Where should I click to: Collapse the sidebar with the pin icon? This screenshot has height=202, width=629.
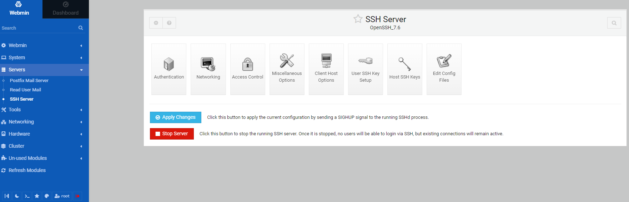[x=6, y=196]
